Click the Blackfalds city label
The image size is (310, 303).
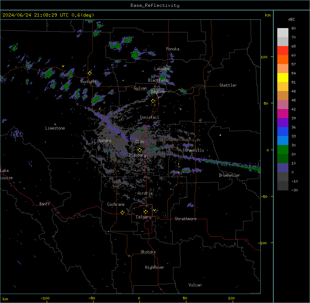(159, 80)
